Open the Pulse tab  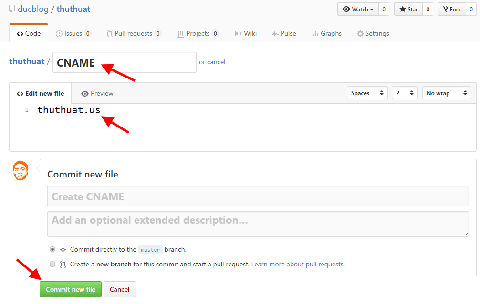point(284,34)
